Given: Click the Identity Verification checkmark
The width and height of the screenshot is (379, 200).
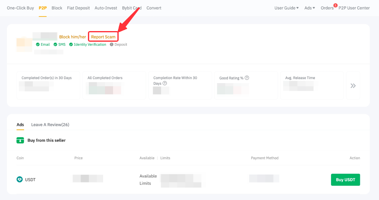Looking at the screenshot, I should (71, 45).
